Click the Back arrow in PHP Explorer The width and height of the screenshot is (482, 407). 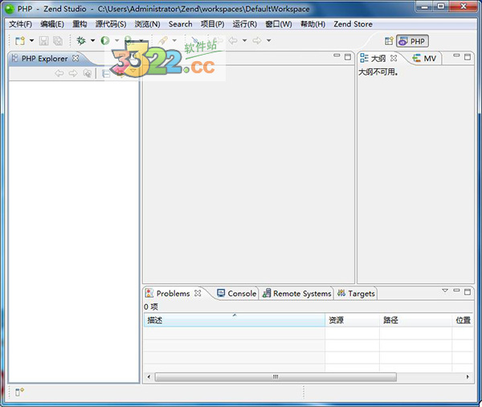(59, 73)
